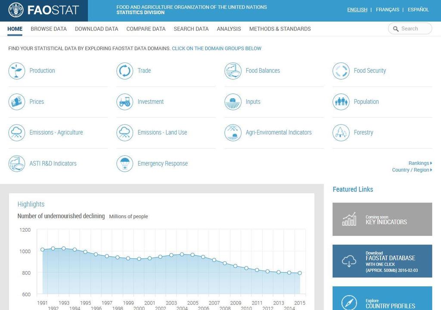Click the Emergency Response parachute icon
This screenshot has width=441, height=310.
pos(124,164)
